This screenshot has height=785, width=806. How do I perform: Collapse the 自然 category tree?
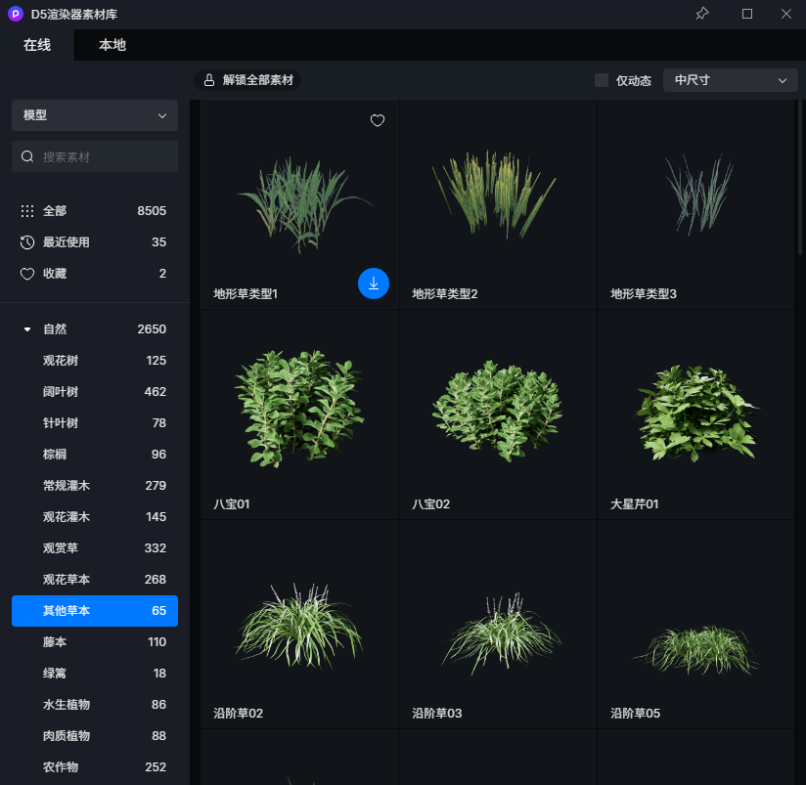coord(27,329)
